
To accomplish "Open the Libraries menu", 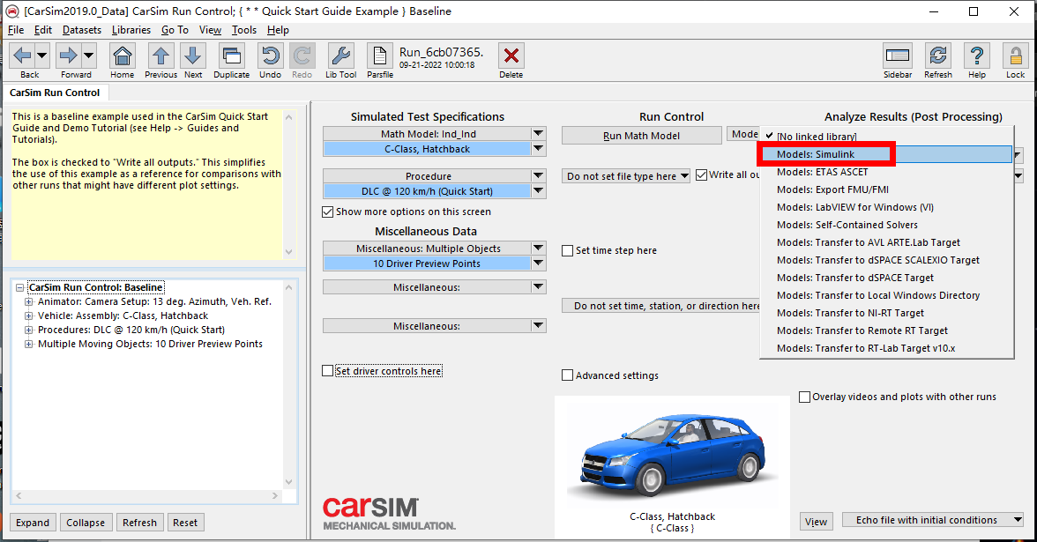I will click(131, 30).
